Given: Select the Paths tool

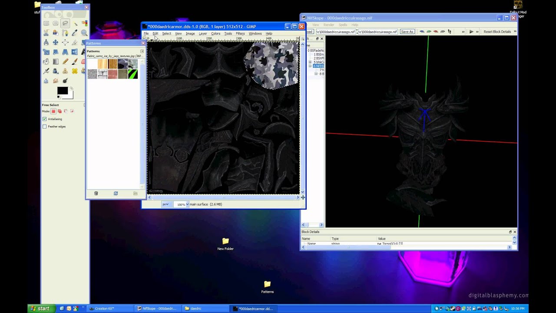Looking at the screenshot, I should [x=65, y=33].
